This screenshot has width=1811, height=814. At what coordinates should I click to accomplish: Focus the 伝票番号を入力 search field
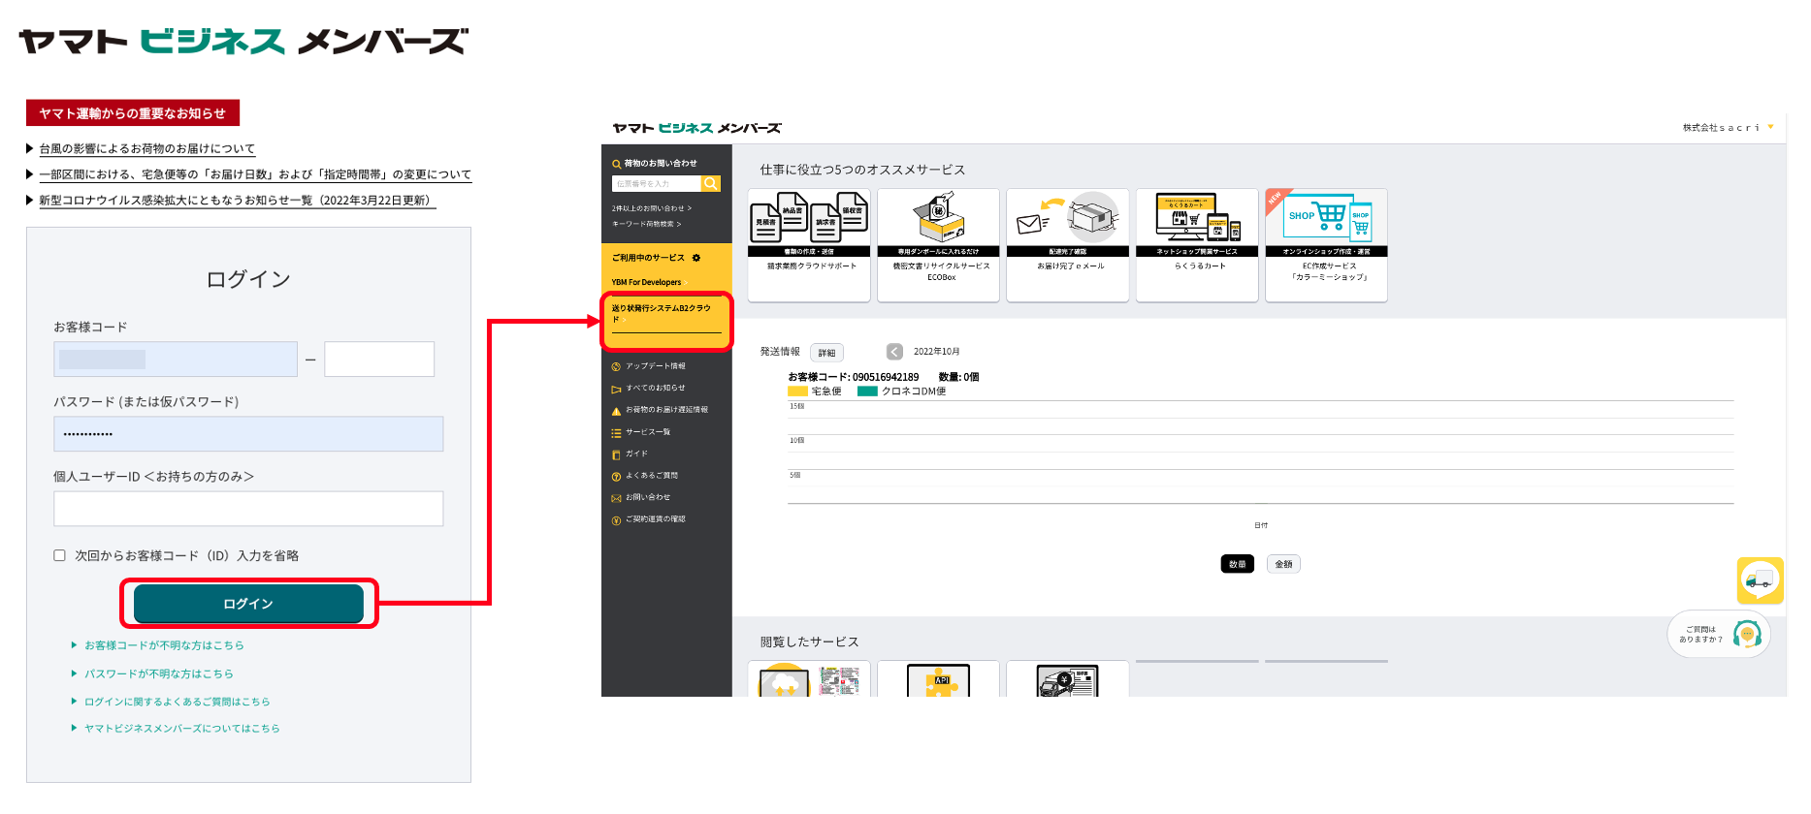tap(657, 183)
